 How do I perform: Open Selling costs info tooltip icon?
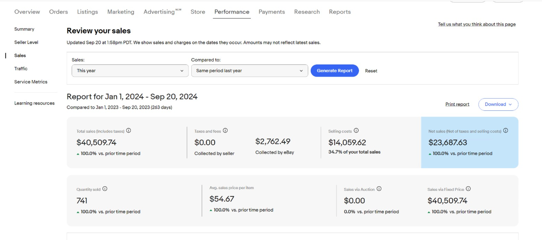356,130
